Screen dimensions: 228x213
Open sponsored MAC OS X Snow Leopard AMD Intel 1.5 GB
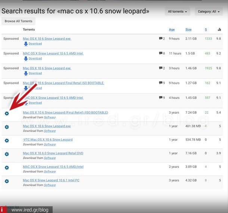pos(53,53)
